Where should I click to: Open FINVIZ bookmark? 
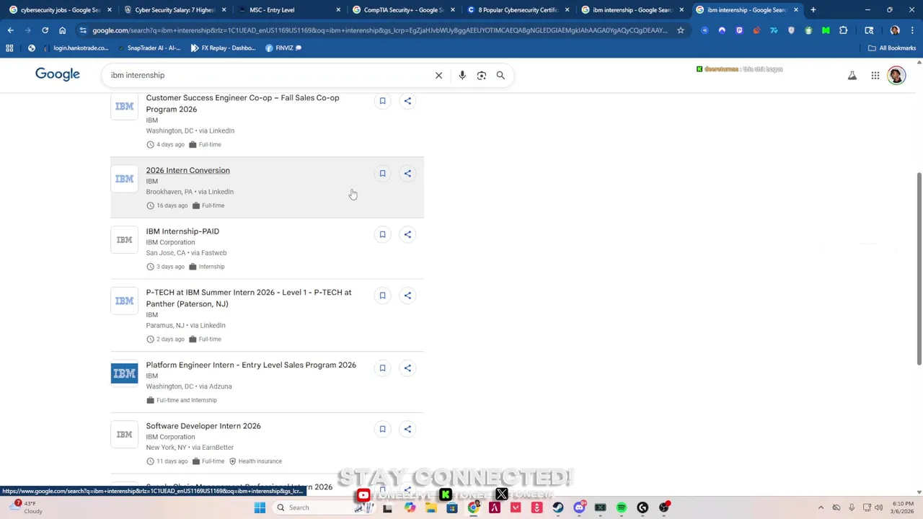[284, 48]
